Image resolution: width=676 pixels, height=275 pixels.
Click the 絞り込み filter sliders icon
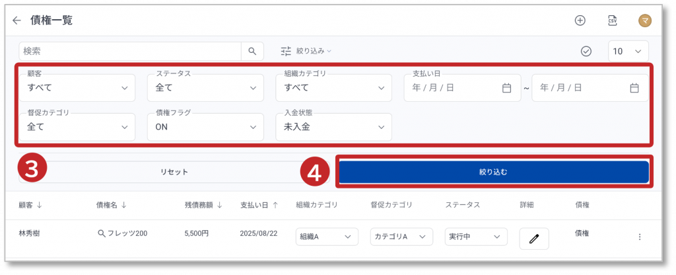(286, 51)
